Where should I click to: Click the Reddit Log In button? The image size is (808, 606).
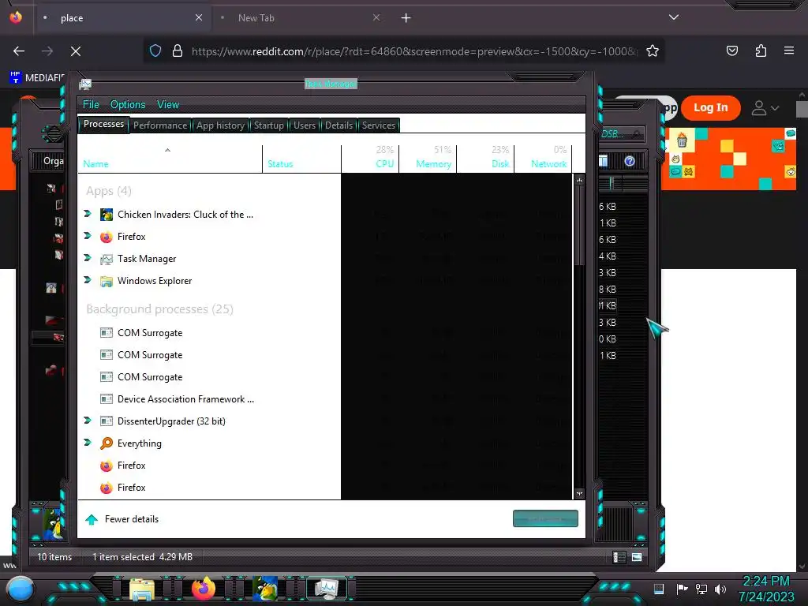pyautogui.click(x=711, y=107)
